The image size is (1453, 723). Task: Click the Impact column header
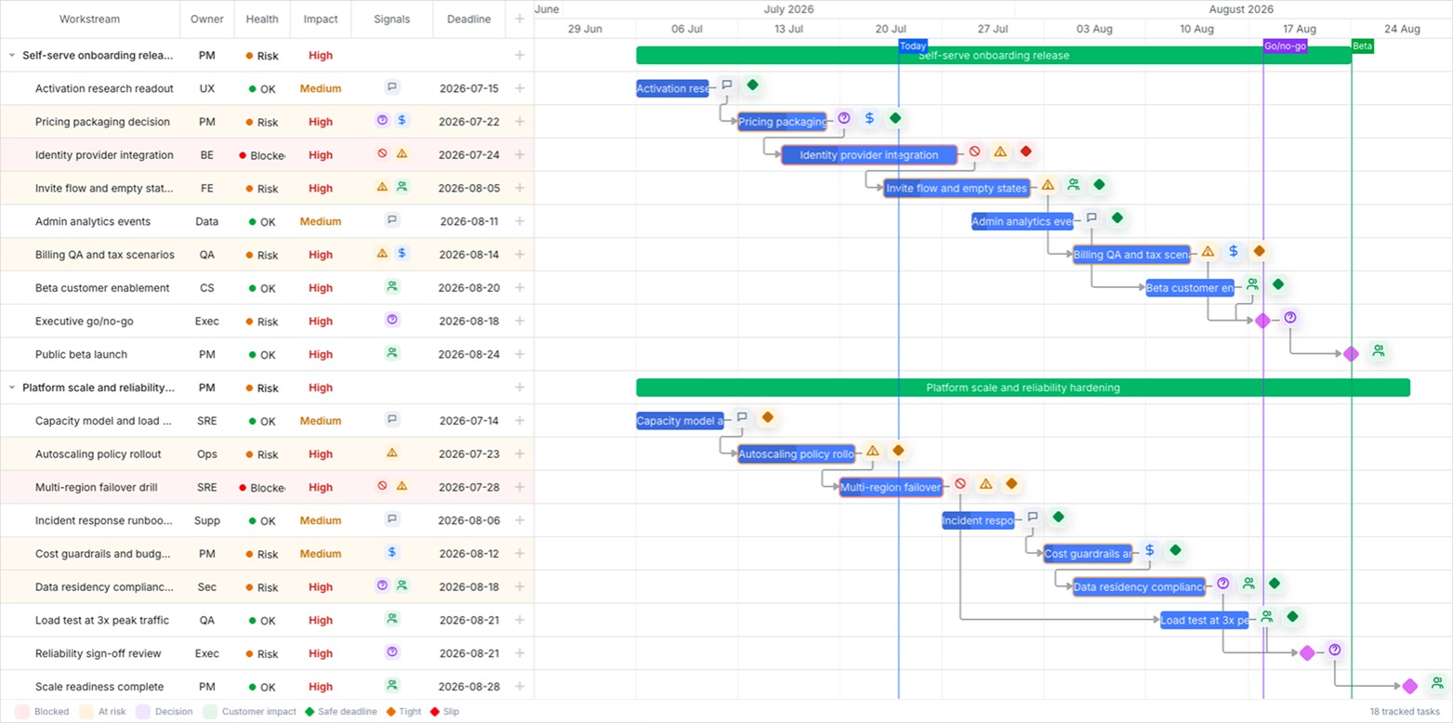pos(321,19)
